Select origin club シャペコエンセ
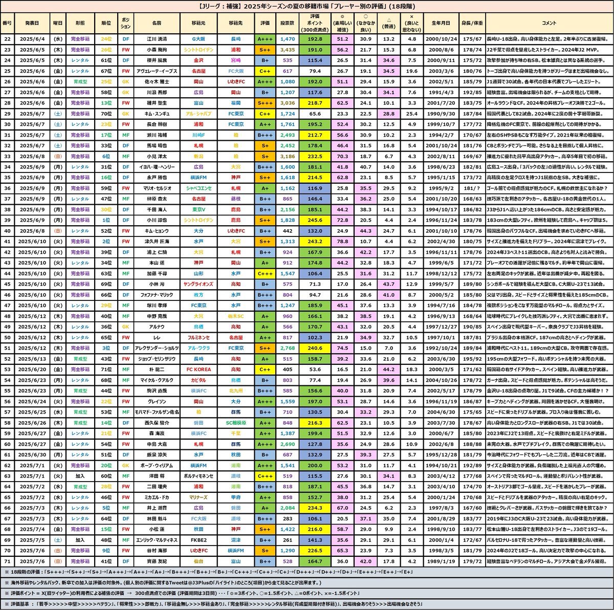The image size is (614, 610). (199, 188)
